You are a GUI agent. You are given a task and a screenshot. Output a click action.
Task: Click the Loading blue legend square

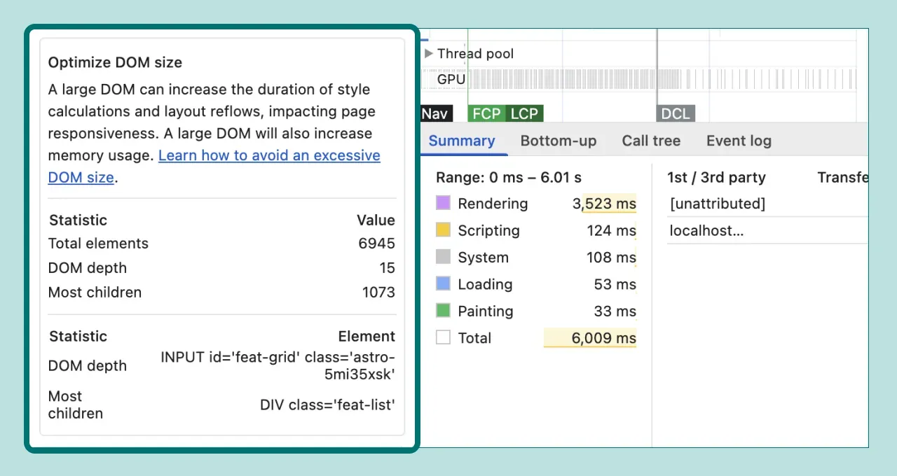443,284
